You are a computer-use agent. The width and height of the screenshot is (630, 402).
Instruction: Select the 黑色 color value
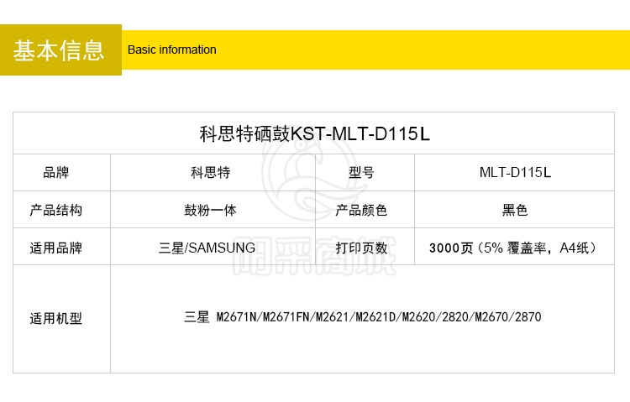pos(515,210)
